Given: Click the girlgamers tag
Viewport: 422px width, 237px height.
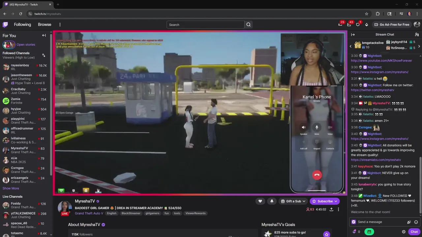Looking at the screenshot, I should (152, 213).
